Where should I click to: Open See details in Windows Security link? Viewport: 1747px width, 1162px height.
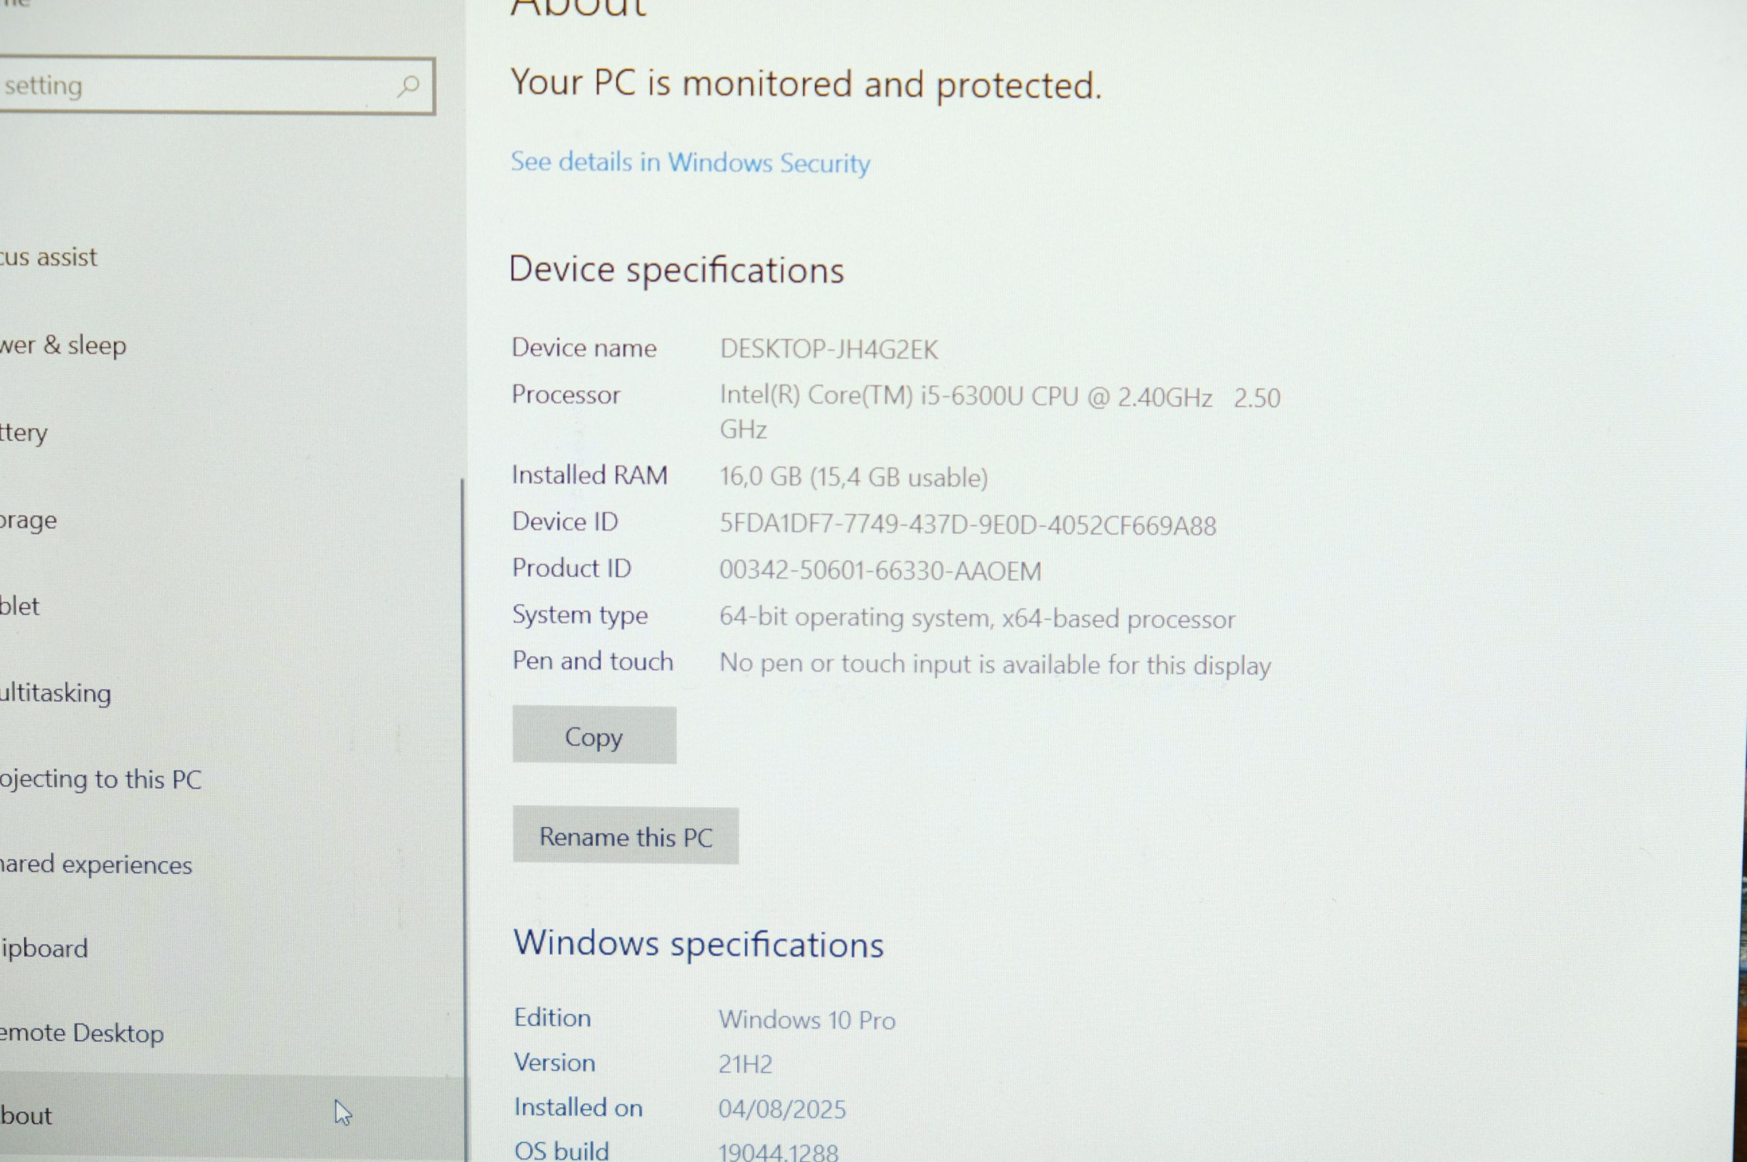(690, 162)
